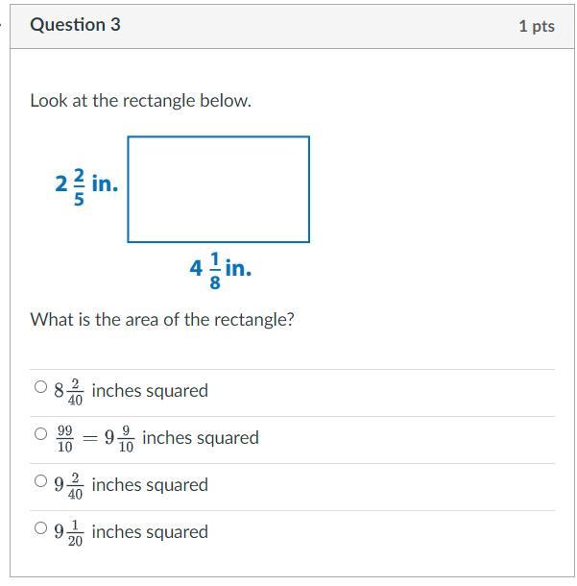Screen dimensions: 577x586
Task: Select the radio button for 8 2/40
Action: point(40,387)
